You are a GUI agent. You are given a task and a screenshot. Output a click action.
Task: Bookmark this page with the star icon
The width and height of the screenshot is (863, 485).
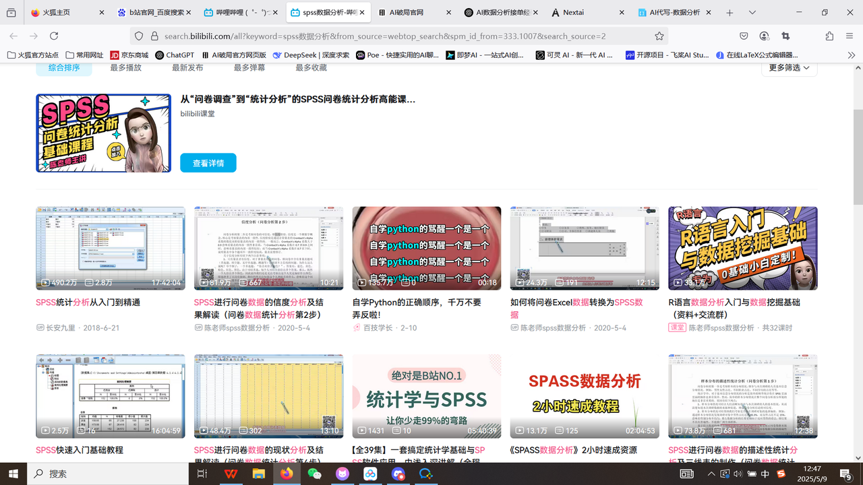coord(659,36)
